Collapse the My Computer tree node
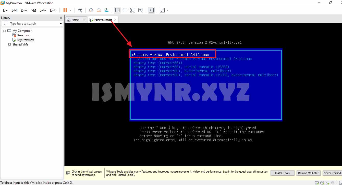The width and height of the screenshot is (342, 185). [4, 30]
